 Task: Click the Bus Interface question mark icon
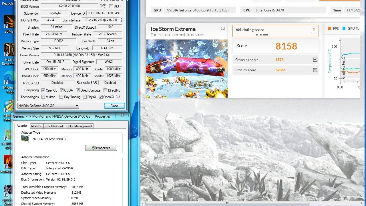[x=122, y=20]
